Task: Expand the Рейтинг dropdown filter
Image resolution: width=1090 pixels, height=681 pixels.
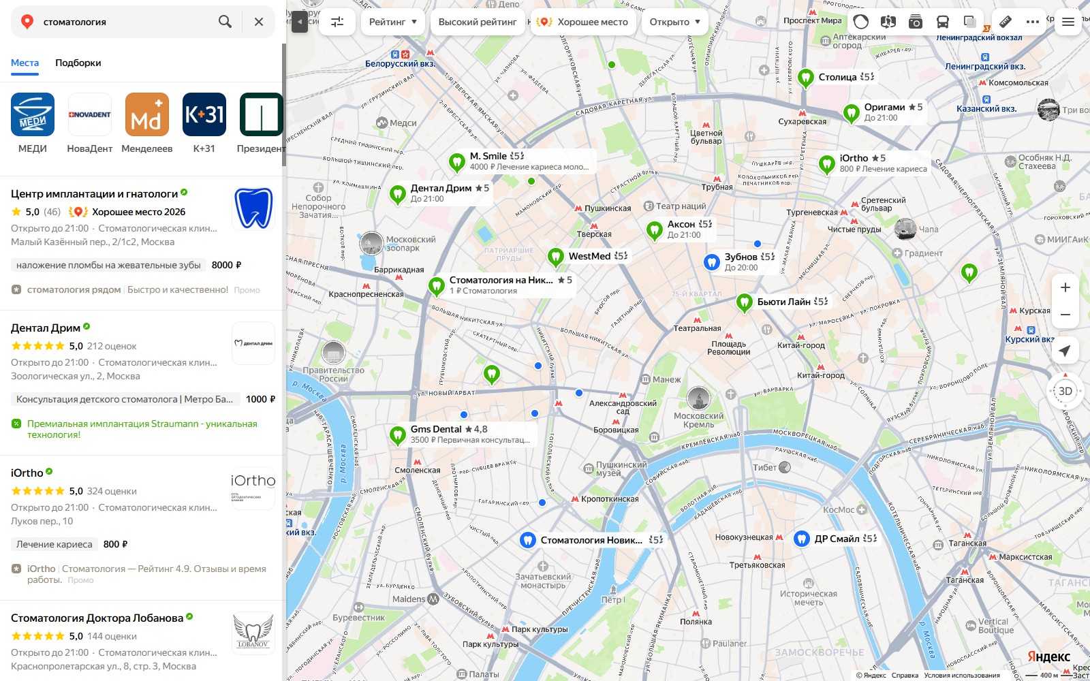Action: point(392,22)
